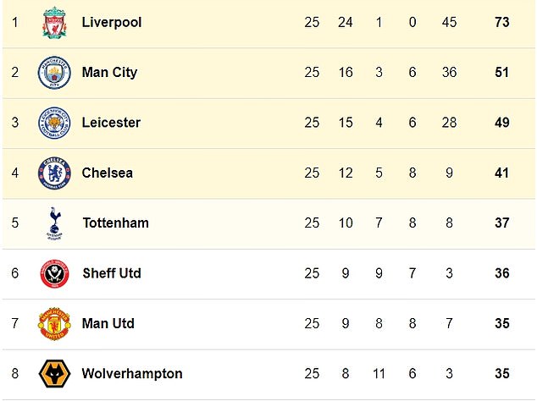The width and height of the screenshot is (537, 401).
Task: Click the Chelsea club crest
Action: click(x=54, y=173)
